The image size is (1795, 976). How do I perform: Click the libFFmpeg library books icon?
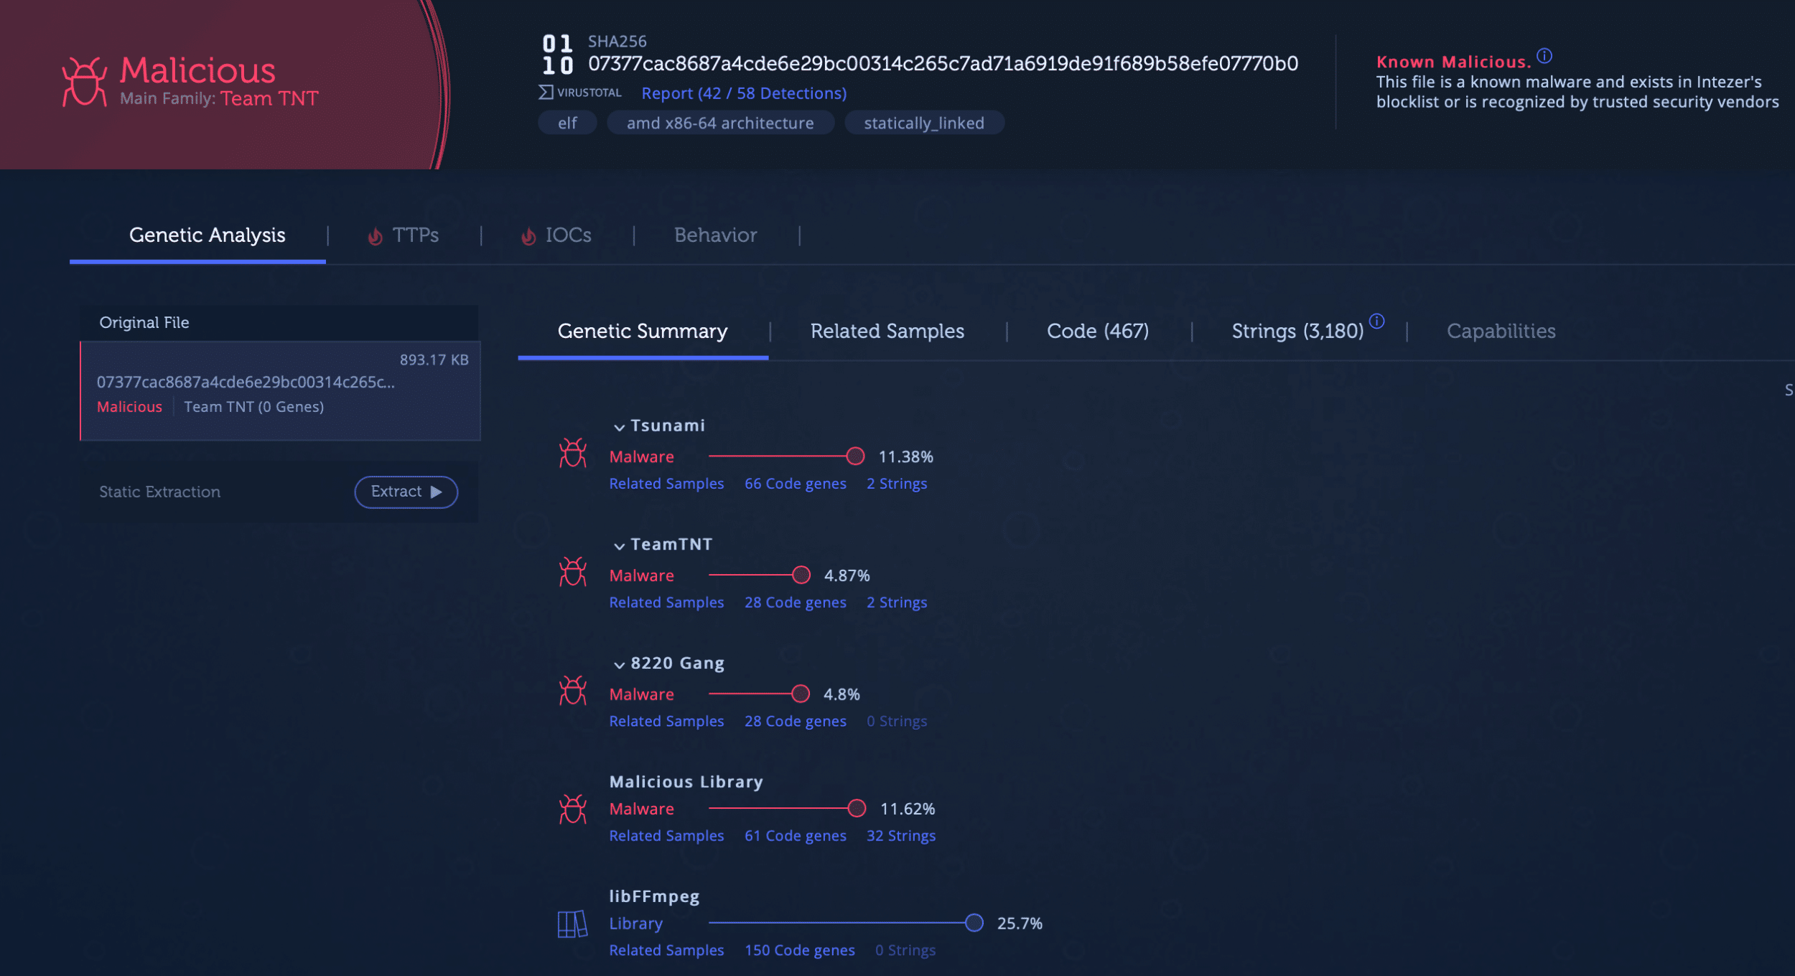point(572,924)
